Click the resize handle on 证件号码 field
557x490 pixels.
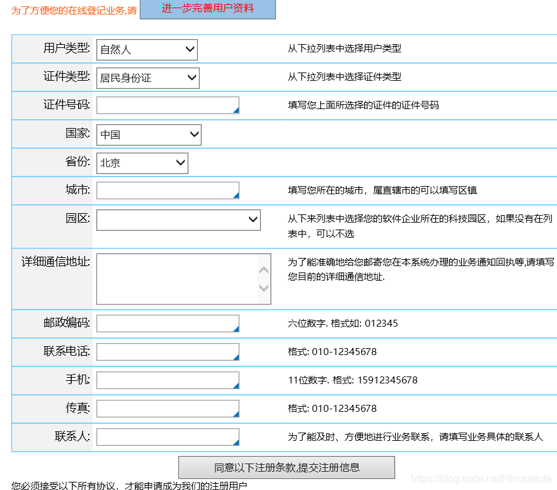236,111
